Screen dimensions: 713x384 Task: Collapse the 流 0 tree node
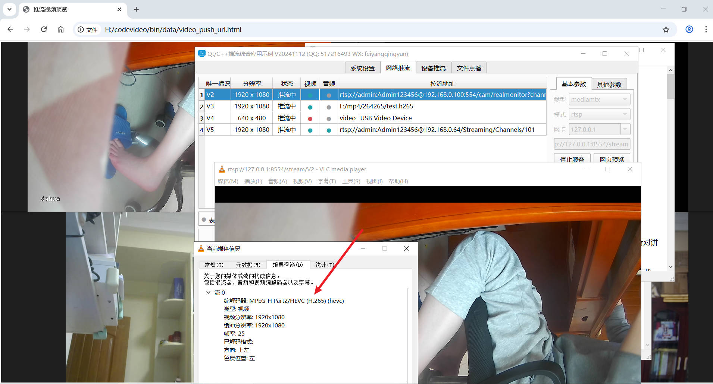click(209, 292)
